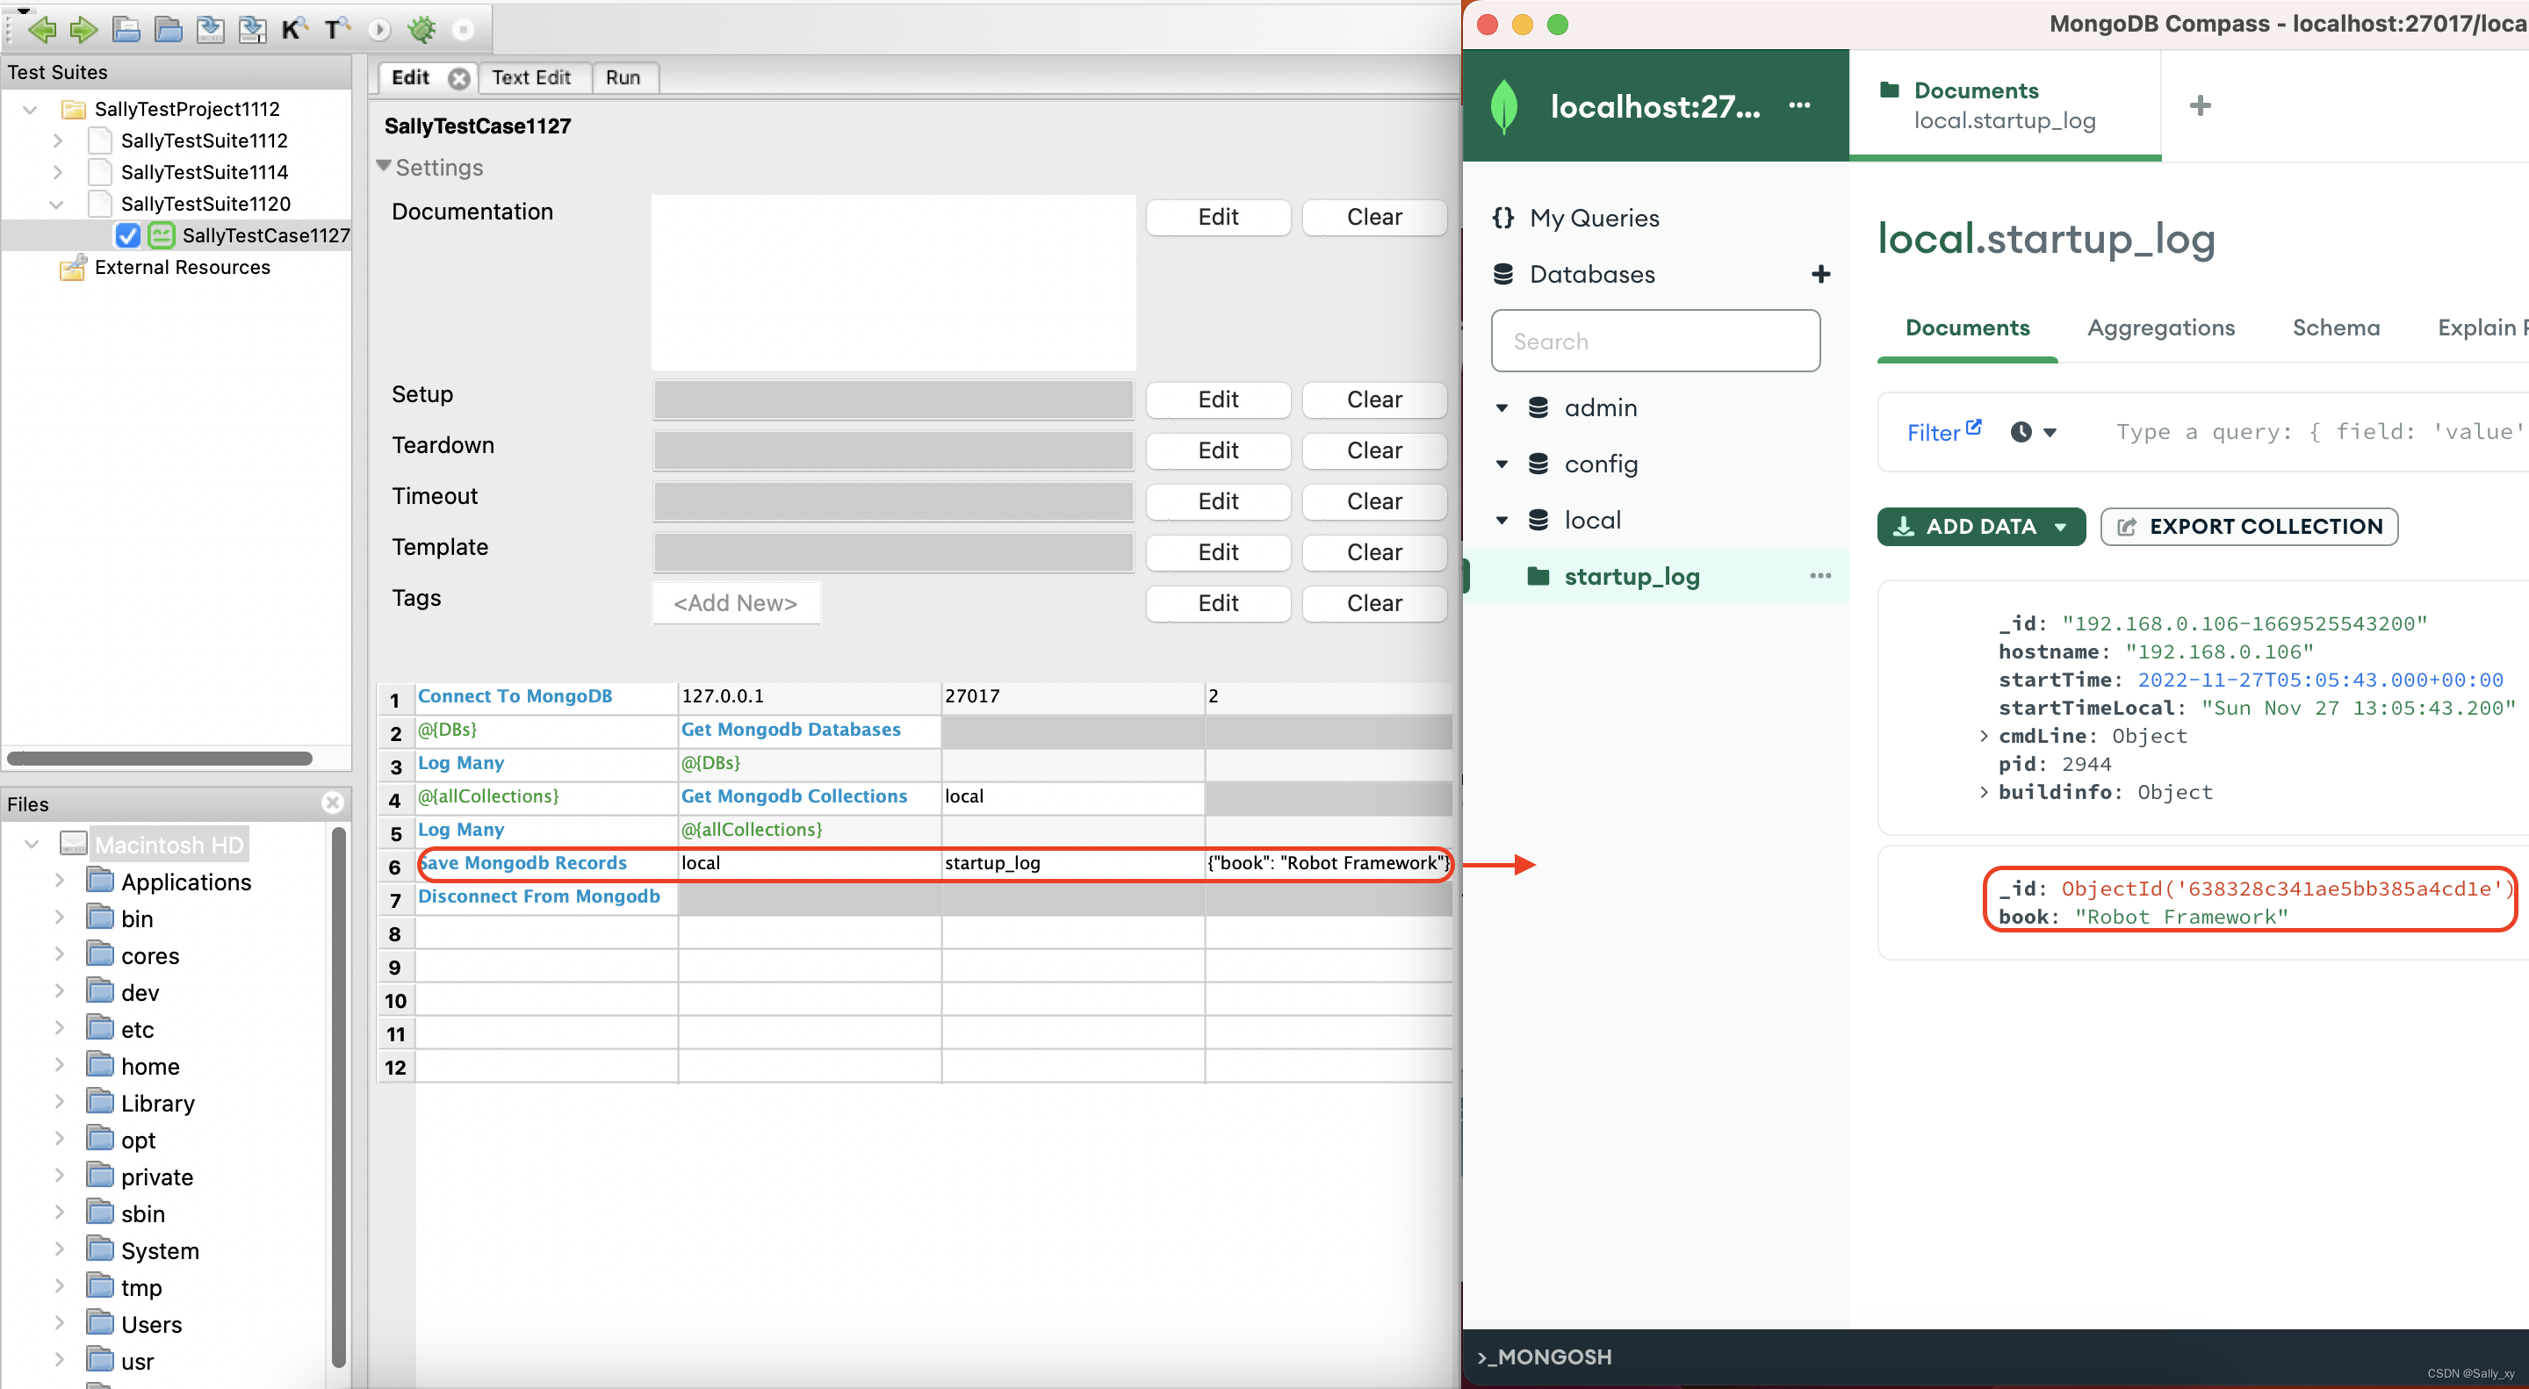Expand the SallyTestSuite1112 tree node
This screenshot has height=1389, width=2529.
[57, 140]
